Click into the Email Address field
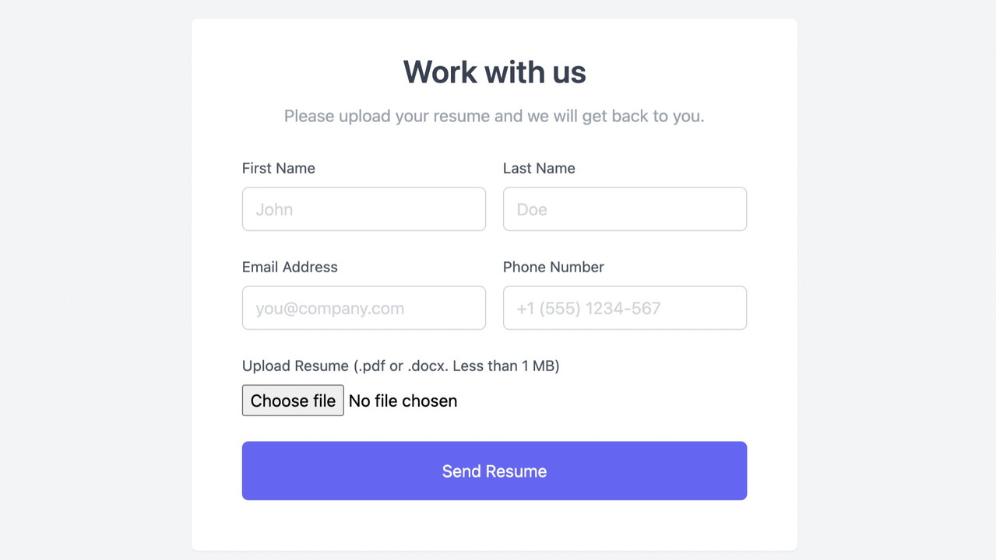 point(364,308)
